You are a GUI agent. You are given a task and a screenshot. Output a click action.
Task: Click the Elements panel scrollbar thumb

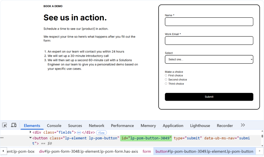point(262,136)
